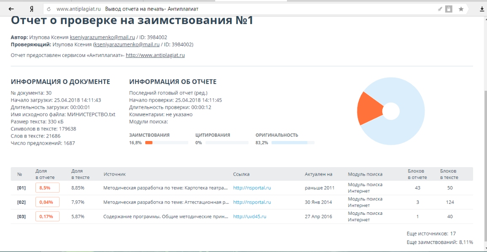Open the uvd45.ru link for source 03
Viewport: 487px width, 252px height.
tap(249, 217)
